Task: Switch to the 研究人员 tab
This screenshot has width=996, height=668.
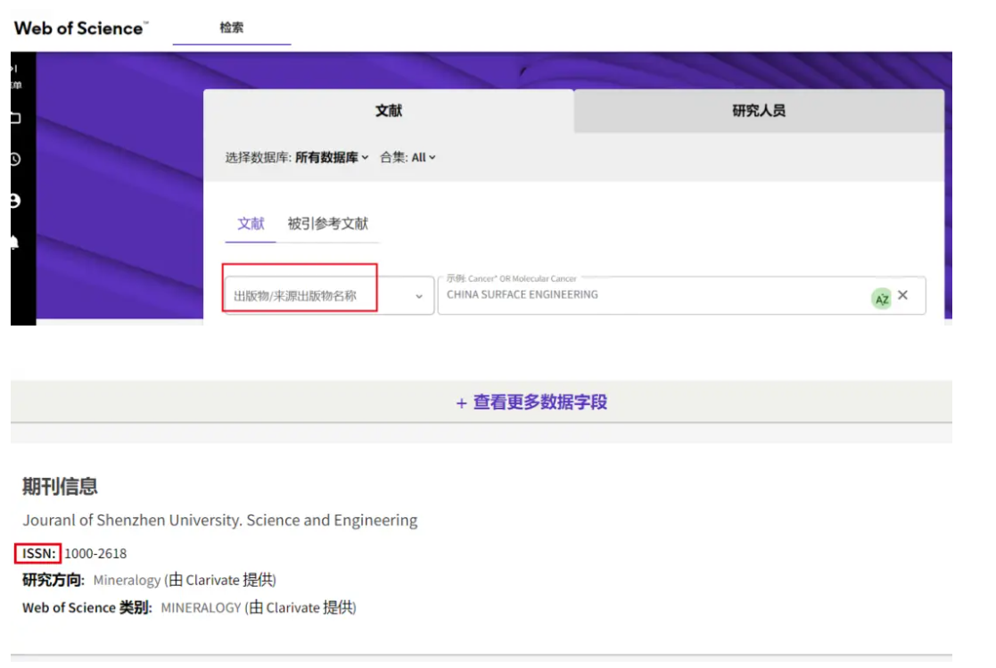Action: click(x=758, y=111)
